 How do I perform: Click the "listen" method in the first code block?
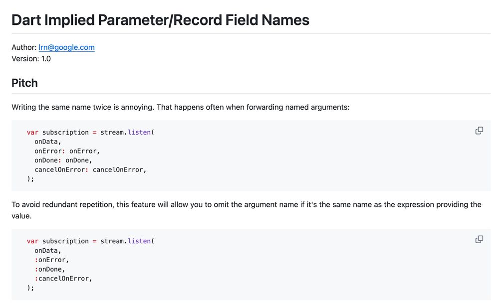pyautogui.click(x=139, y=133)
